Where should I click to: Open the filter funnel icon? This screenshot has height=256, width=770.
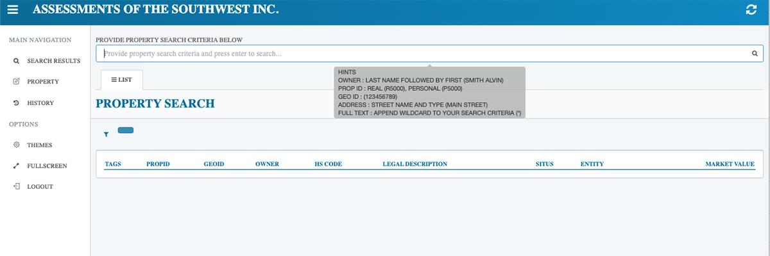[106, 134]
